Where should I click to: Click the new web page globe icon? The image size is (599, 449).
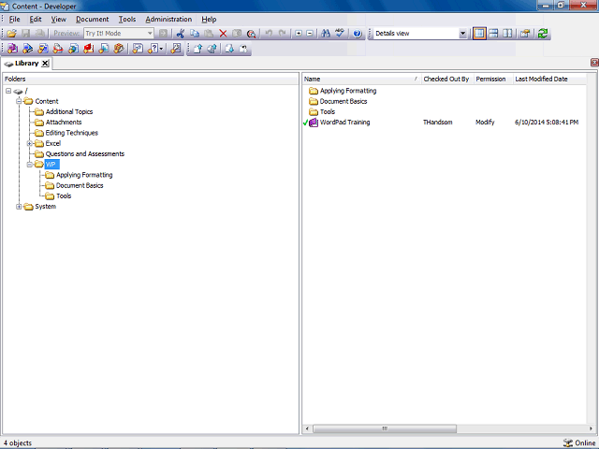pos(73,49)
